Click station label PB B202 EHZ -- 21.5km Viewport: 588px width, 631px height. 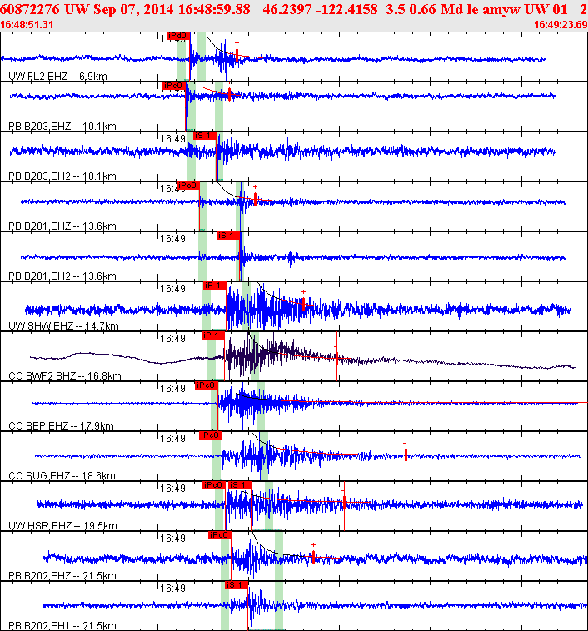(x=62, y=576)
